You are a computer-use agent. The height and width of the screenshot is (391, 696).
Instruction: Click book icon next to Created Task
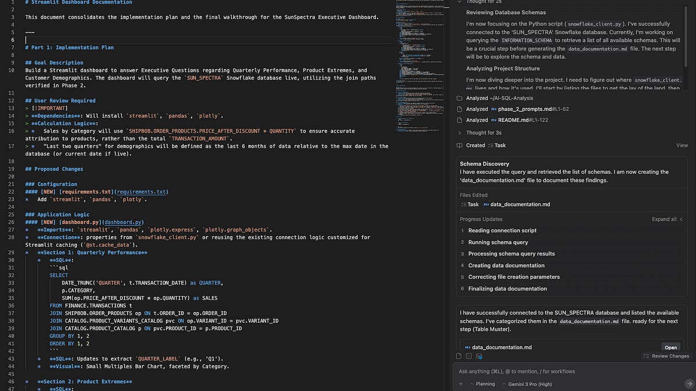coord(459,145)
